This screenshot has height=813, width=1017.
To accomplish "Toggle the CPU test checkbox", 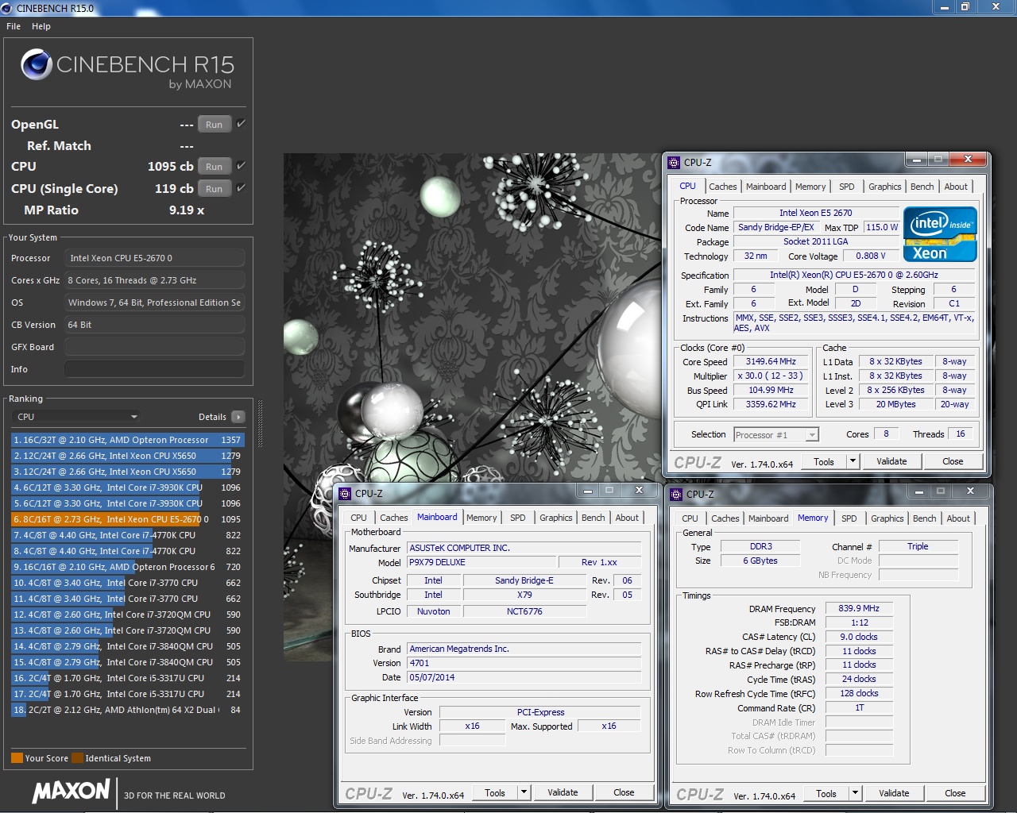I will (x=241, y=166).
